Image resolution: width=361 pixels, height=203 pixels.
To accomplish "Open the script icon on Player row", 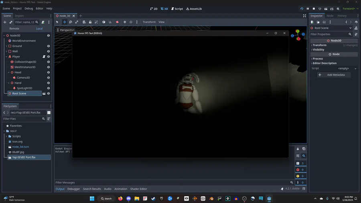I will [x=44, y=57].
